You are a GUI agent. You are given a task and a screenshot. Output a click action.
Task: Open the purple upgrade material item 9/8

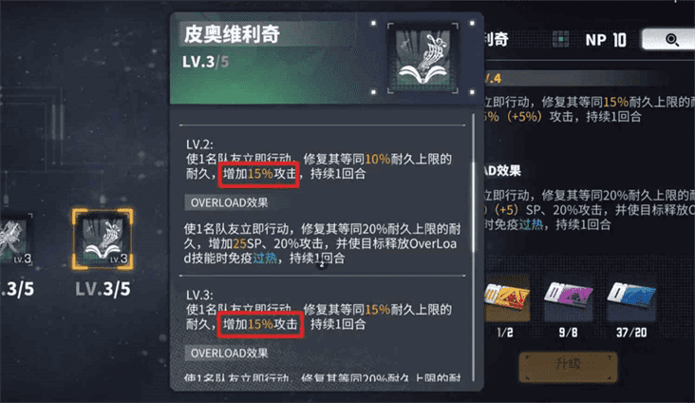(x=568, y=298)
